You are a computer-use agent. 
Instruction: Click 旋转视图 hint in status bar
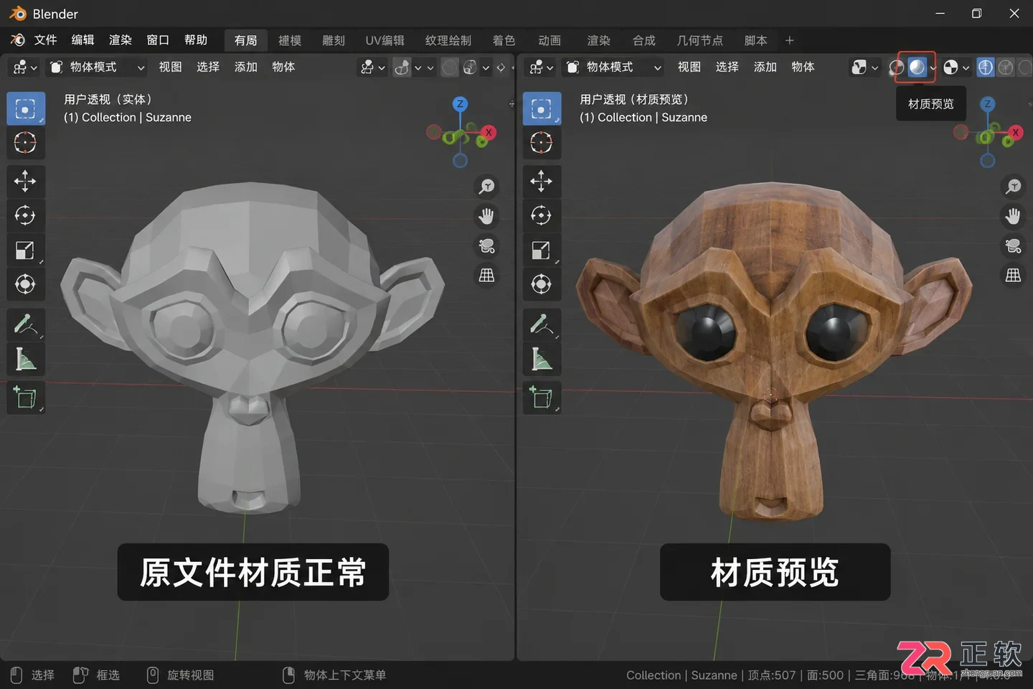[180, 675]
